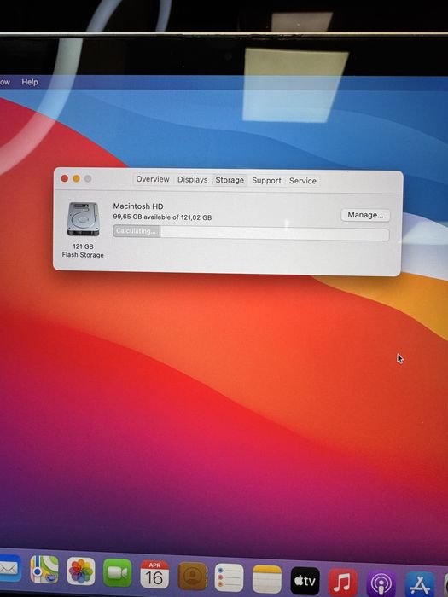The height and width of the screenshot is (597, 448).
Task: Launch Contacts from the Dock
Action: 192,576
